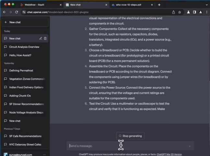Bookmark this page with the star icon
This screenshot has height=156, width=210.
pyautogui.click(x=180, y=12)
